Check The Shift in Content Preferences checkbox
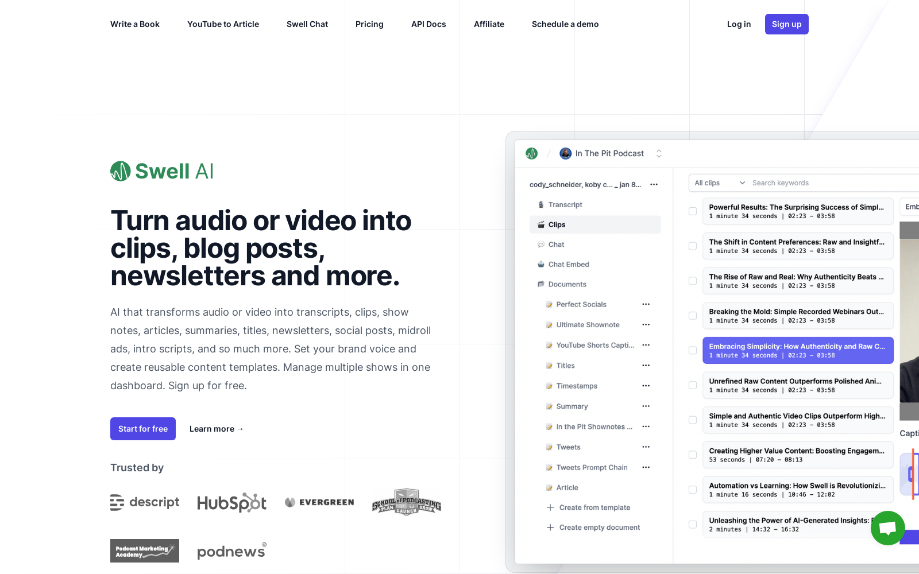The width and height of the screenshot is (919, 574). pyautogui.click(x=693, y=246)
